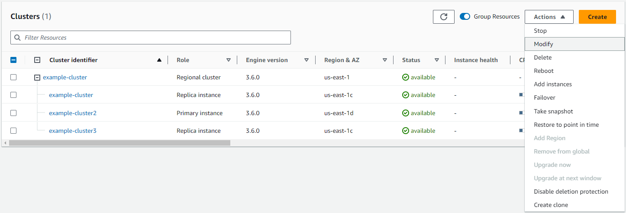Toggle the select-all header checkbox
This screenshot has width=626, height=213.
(13, 60)
